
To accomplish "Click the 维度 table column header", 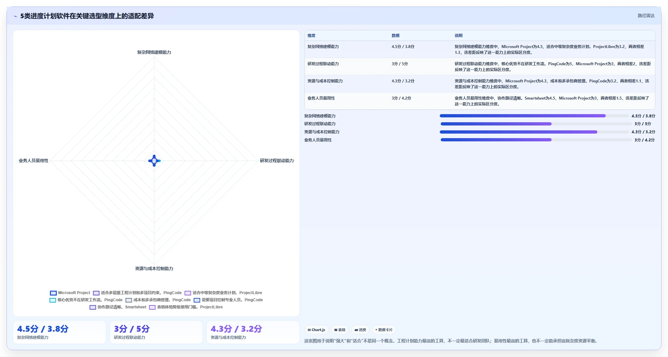I will pos(311,36).
